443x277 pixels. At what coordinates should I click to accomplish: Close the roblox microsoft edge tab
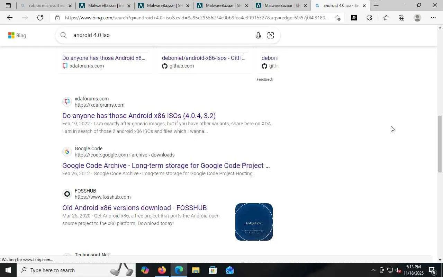click(x=70, y=6)
